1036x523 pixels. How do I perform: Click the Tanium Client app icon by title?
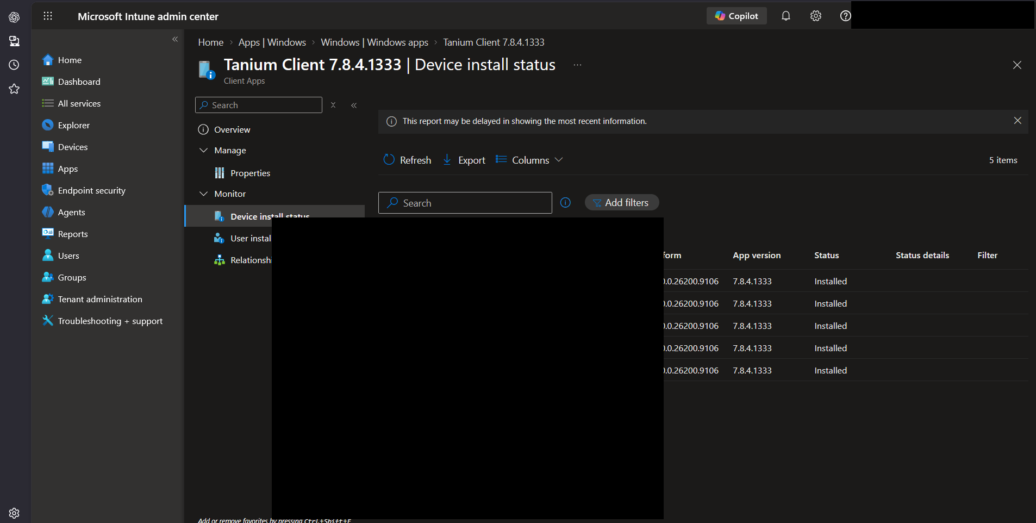point(207,70)
